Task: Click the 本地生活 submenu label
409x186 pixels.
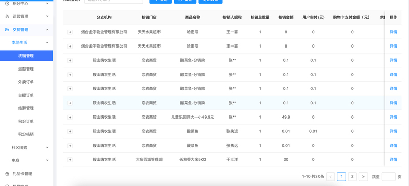Action: click(19, 42)
